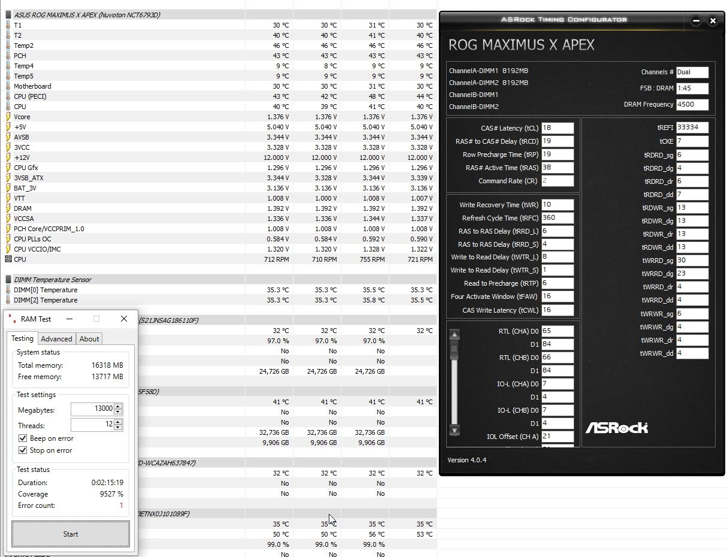The image size is (727, 557).
Task: Click the tREFI value field
Action: tap(692, 127)
